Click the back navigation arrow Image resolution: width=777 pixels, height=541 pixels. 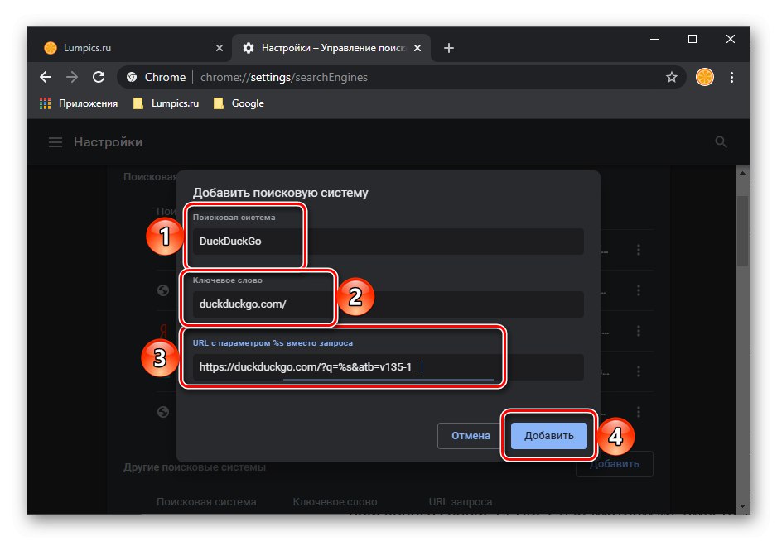(x=45, y=77)
